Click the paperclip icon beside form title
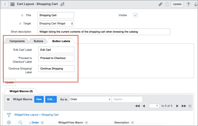The width and height of the screenshot is (198, 126). coord(62,4)
